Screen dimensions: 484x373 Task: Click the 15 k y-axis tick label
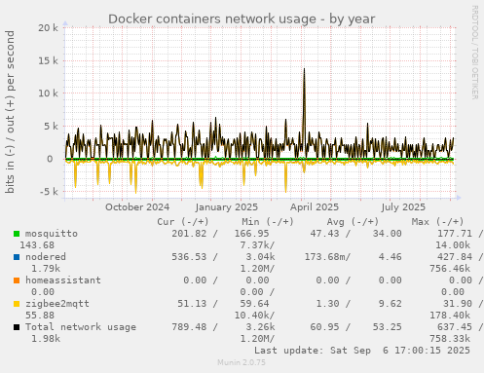tap(49, 60)
